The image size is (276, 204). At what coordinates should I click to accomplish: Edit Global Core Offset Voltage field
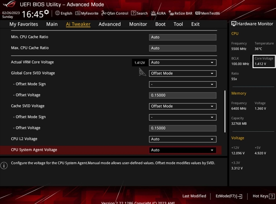[183, 95]
